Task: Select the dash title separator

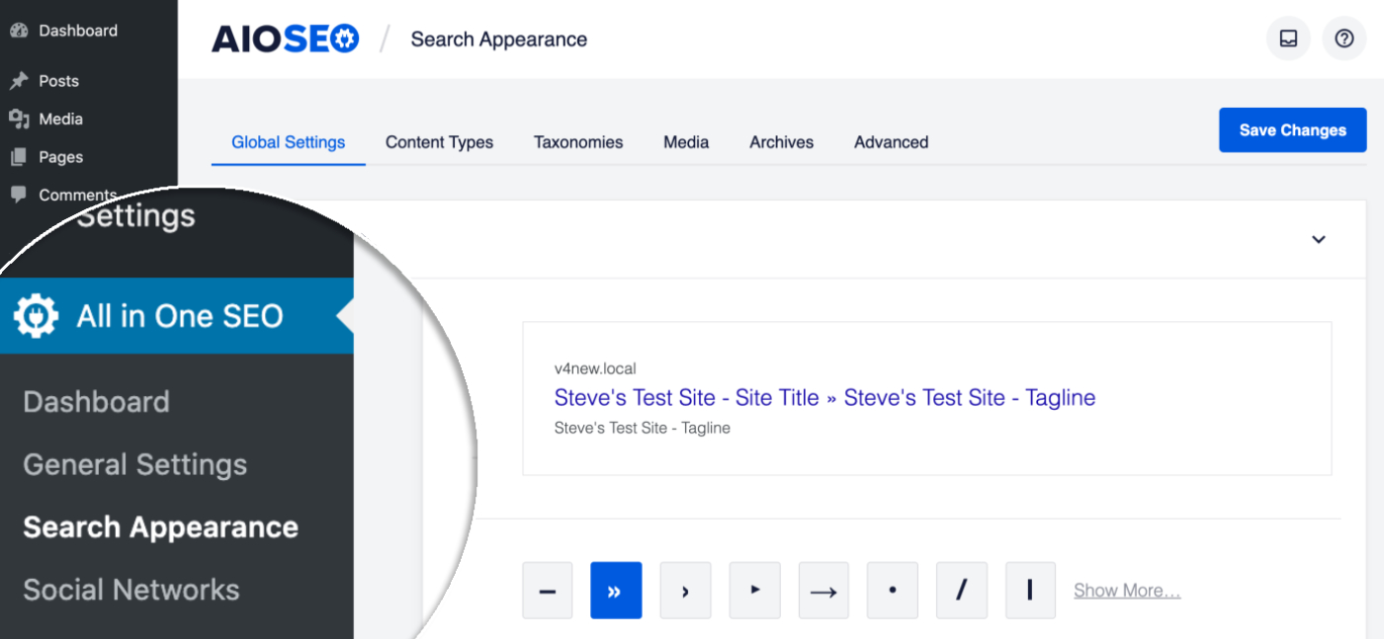Action: coord(548,591)
